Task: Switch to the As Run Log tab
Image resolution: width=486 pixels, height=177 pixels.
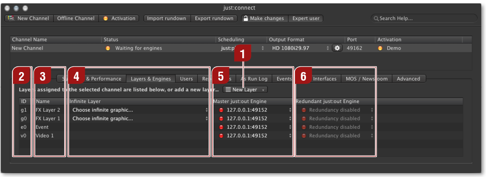Action: pyautogui.click(x=254, y=79)
